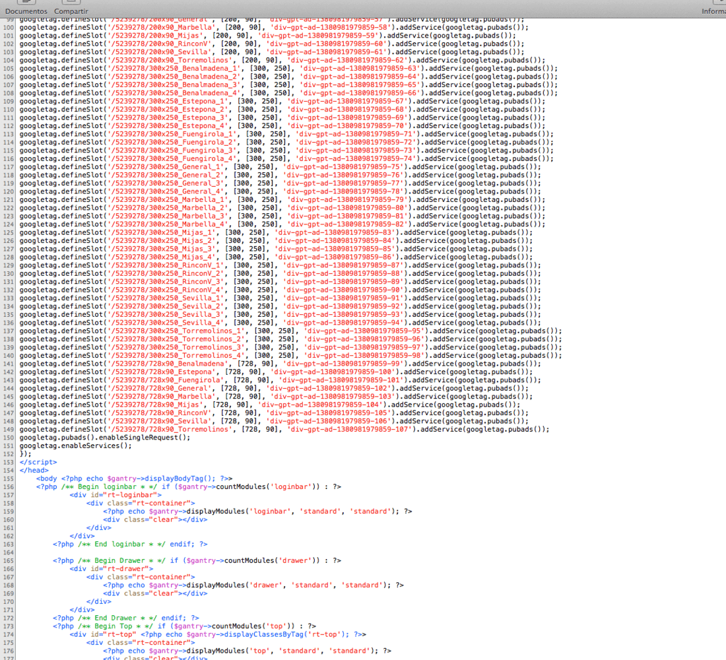Click the '/5239278/200x90_Mijas' slot path

[x=156, y=36]
